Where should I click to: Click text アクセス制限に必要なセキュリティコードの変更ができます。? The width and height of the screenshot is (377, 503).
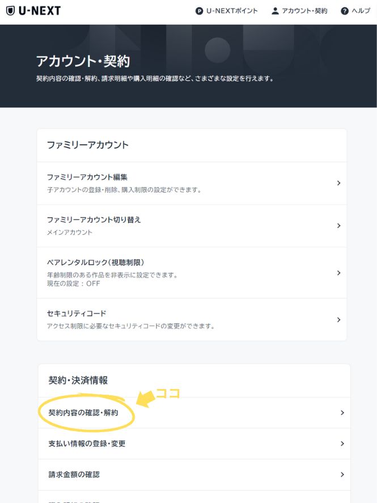tap(131, 326)
